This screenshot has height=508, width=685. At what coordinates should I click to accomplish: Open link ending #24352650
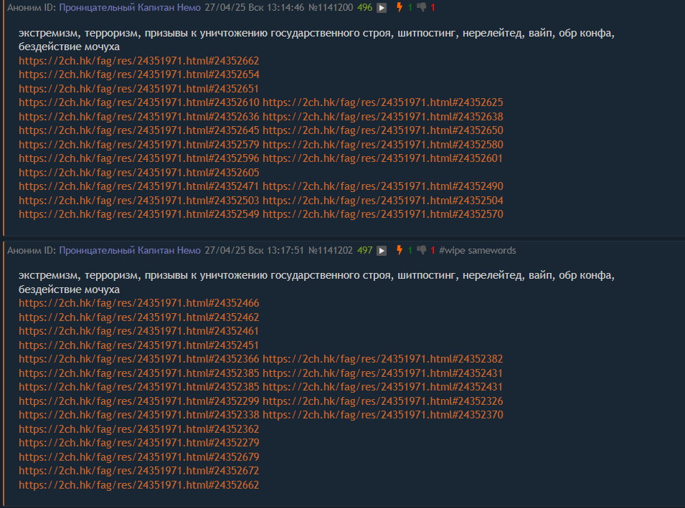(x=383, y=130)
